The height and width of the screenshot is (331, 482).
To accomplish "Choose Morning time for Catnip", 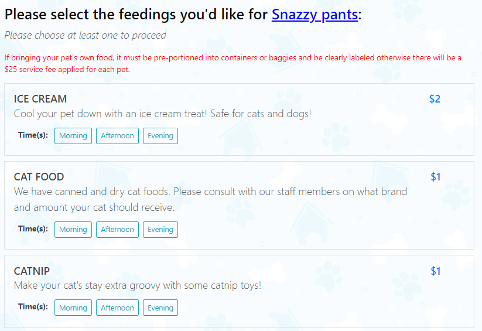I will coord(73,308).
